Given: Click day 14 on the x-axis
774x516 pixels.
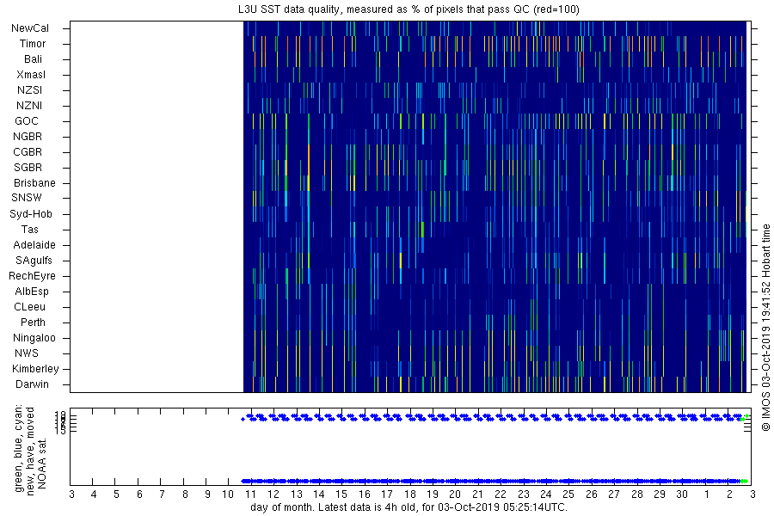Looking at the screenshot, I should 319,494.
